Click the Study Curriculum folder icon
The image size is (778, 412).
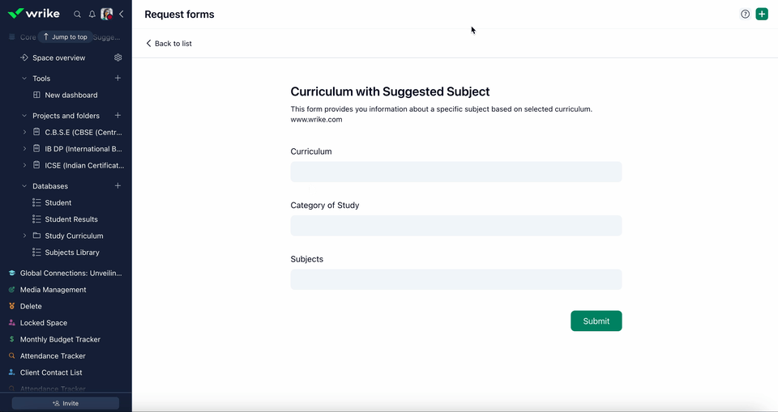point(36,236)
